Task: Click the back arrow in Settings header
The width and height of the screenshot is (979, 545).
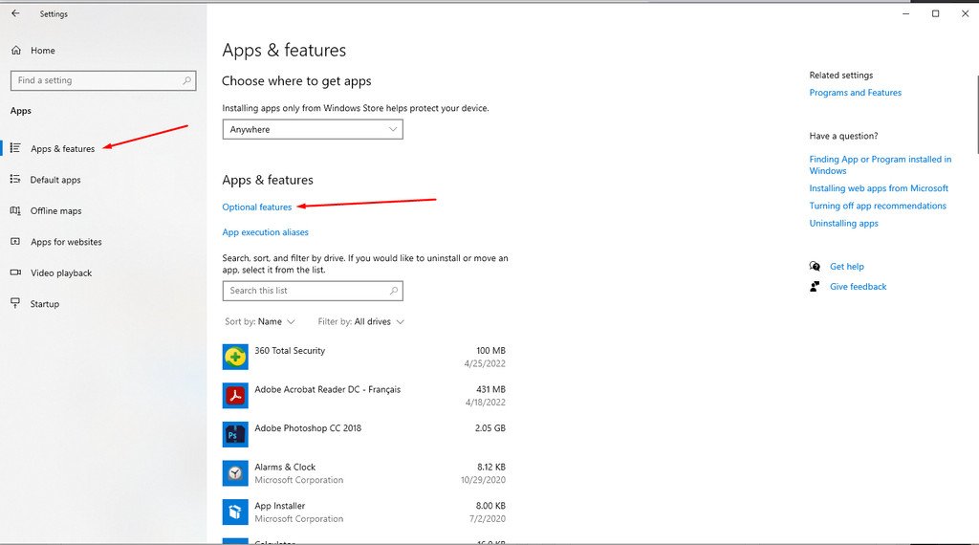Action: coord(15,13)
